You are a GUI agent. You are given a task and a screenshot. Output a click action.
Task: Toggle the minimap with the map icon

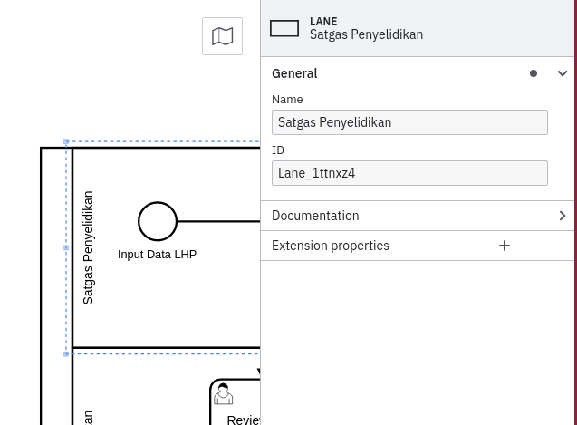[x=222, y=36]
